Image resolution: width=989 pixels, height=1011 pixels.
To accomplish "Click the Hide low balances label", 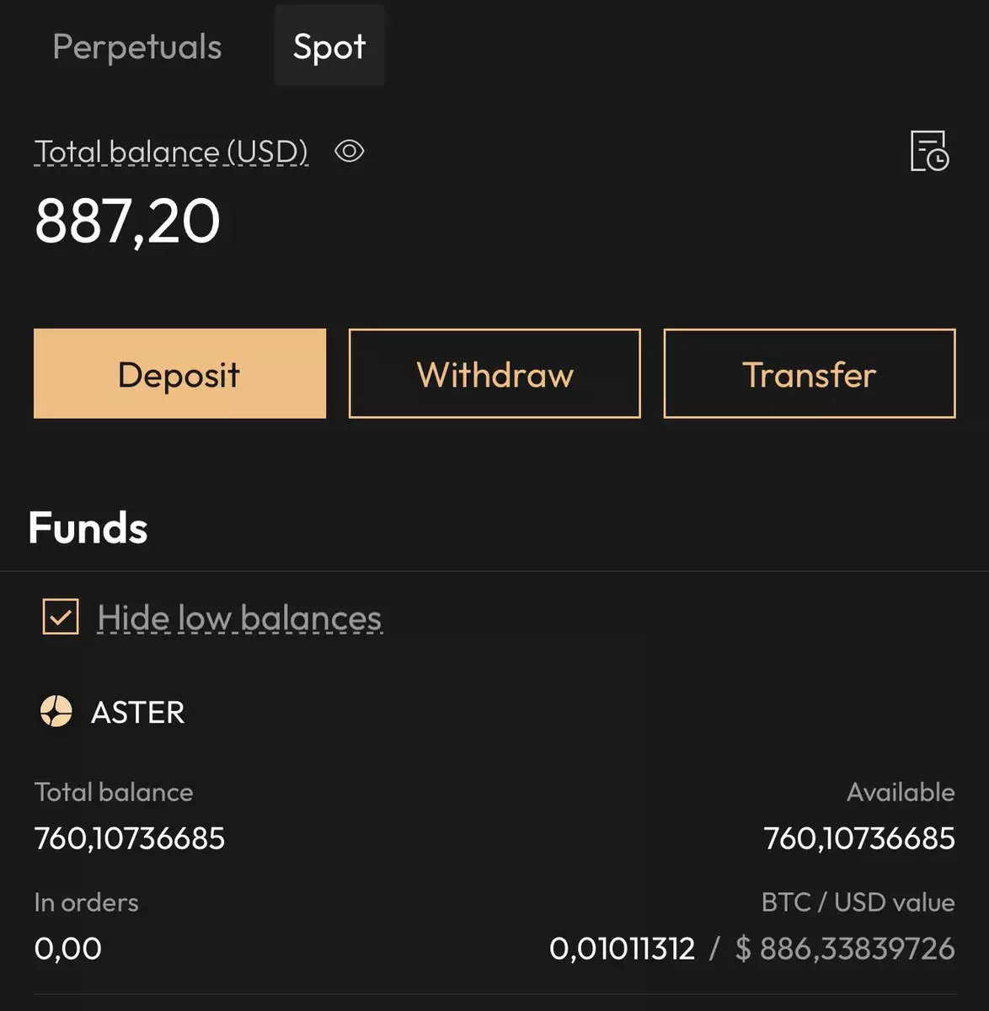I will tap(239, 618).
